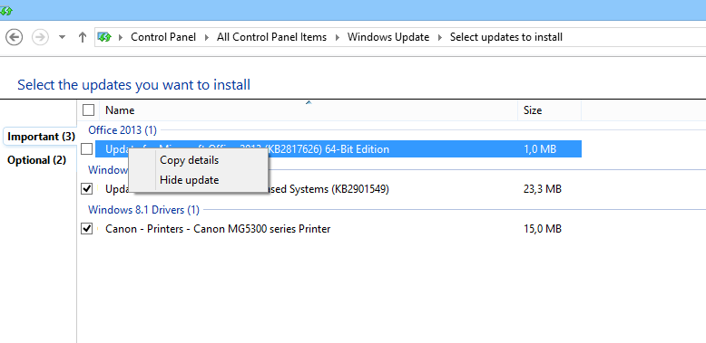Image resolution: width=706 pixels, height=343 pixels.
Task: Toggle the select-all checkbox in header
Action: (x=89, y=110)
